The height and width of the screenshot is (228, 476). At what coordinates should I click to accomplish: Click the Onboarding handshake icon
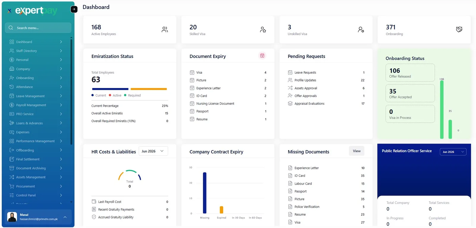point(459,29)
